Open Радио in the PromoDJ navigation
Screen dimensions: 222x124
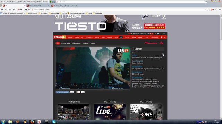coord(146,37)
